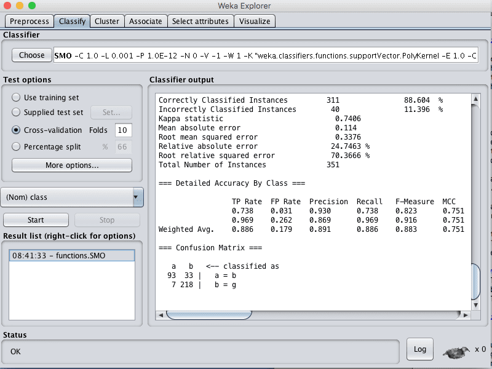Click the output scroll left arrow
The image size is (492, 369).
click(161, 315)
